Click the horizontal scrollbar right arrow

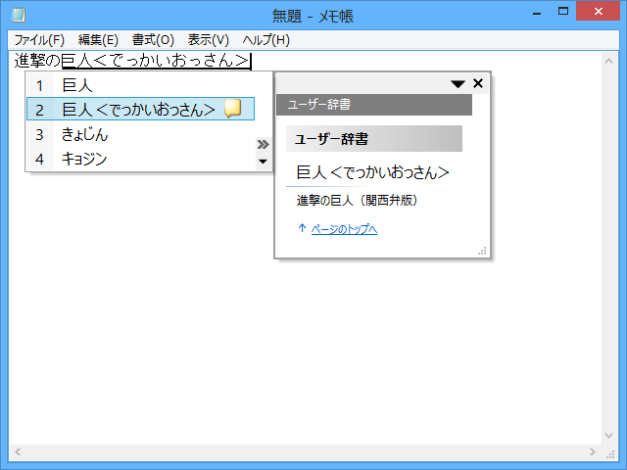click(593, 452)
